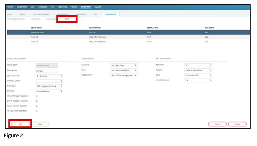Select the Field AZ setup row
The height and width of the screenshot is (146, 257).
[129, 37]
